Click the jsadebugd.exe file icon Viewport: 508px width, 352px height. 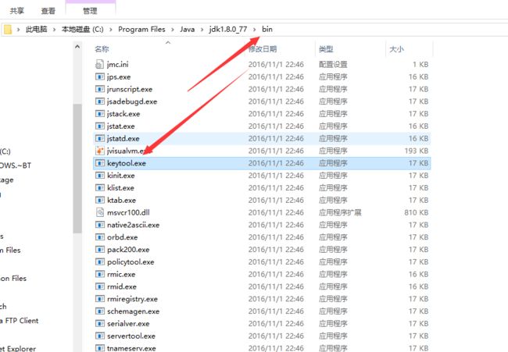[99, 101]
